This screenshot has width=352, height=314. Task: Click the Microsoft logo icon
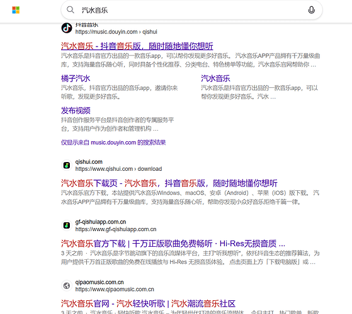tap(16, 10)
